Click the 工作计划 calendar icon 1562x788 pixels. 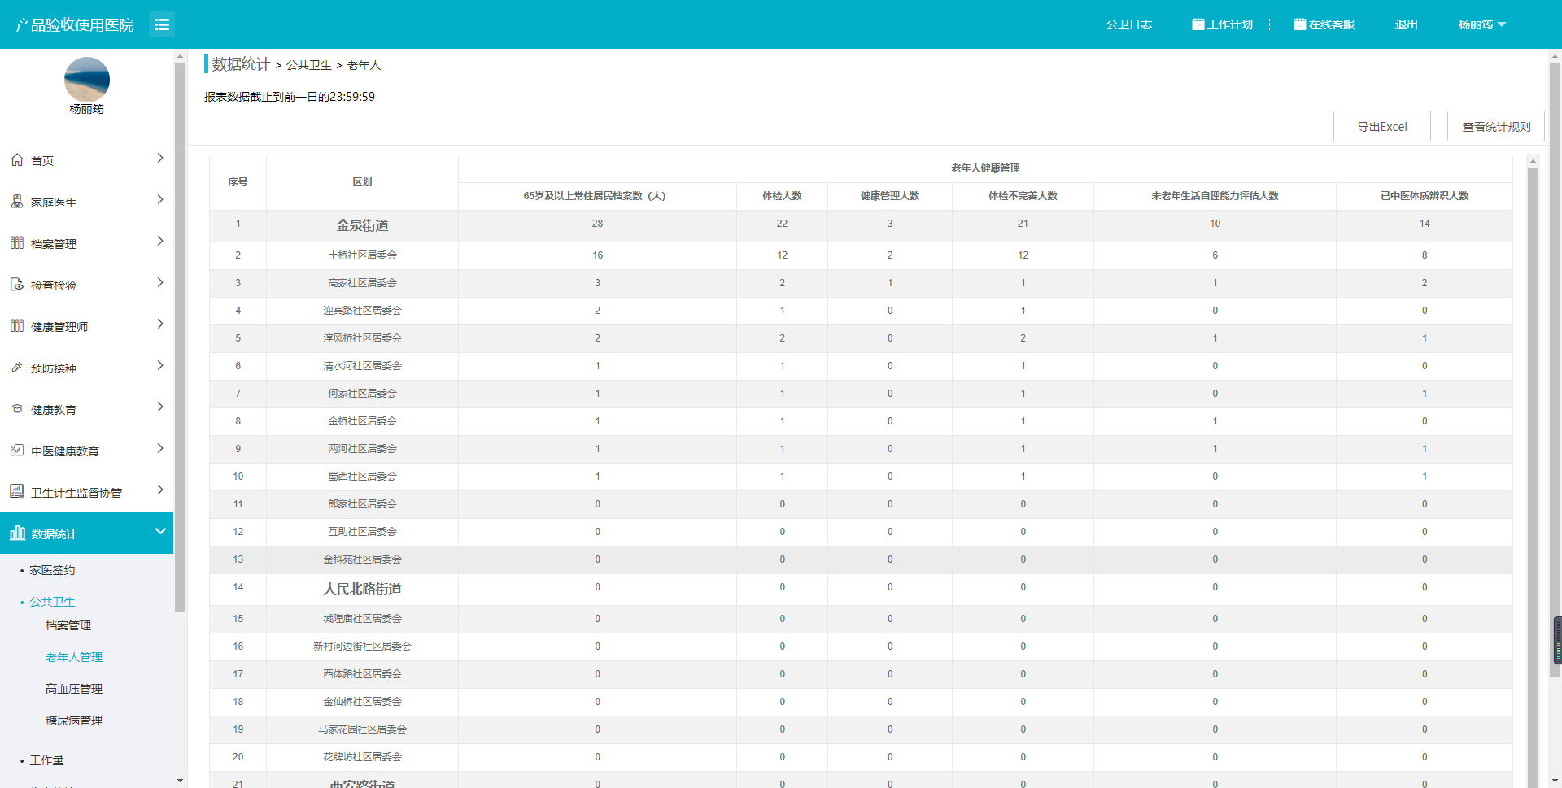click(1198, 24)
